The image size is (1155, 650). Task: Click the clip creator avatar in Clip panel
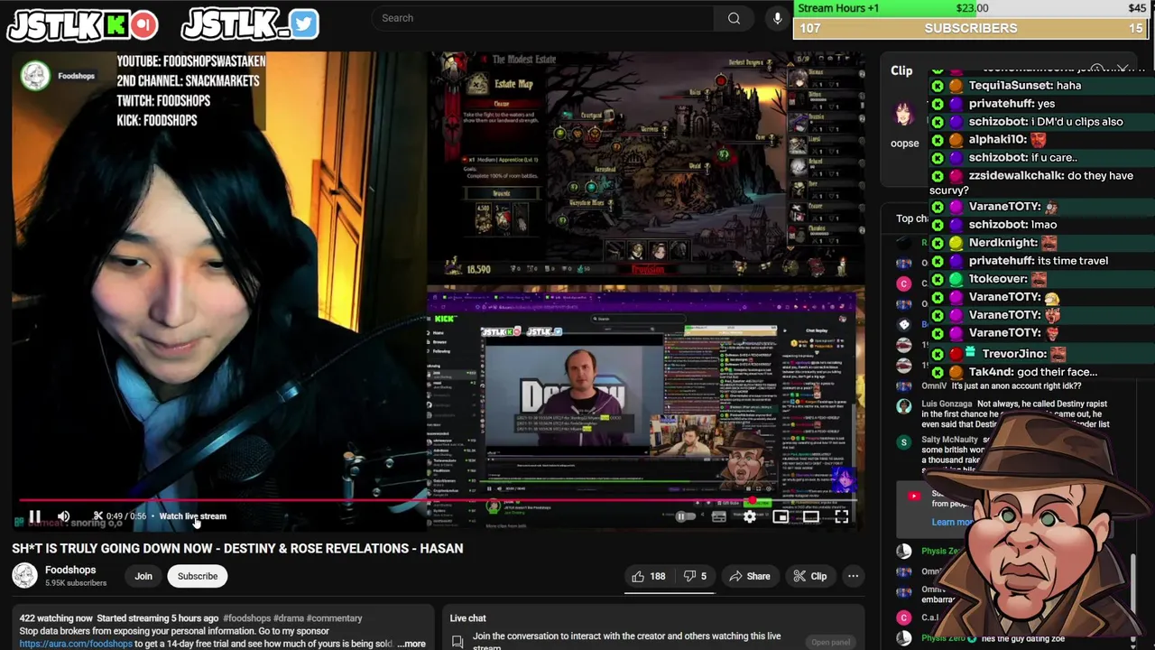click(x=903, y=114)
